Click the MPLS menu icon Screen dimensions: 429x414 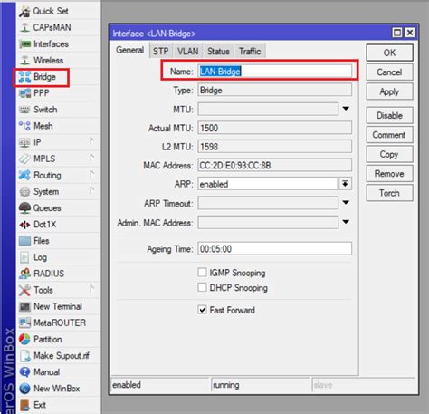(24, 159)
